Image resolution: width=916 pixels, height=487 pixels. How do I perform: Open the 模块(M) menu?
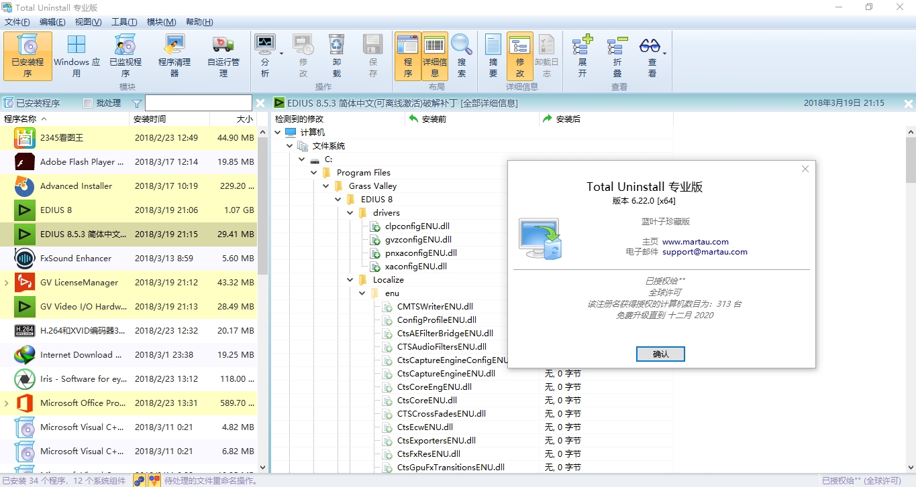[161, 22]
